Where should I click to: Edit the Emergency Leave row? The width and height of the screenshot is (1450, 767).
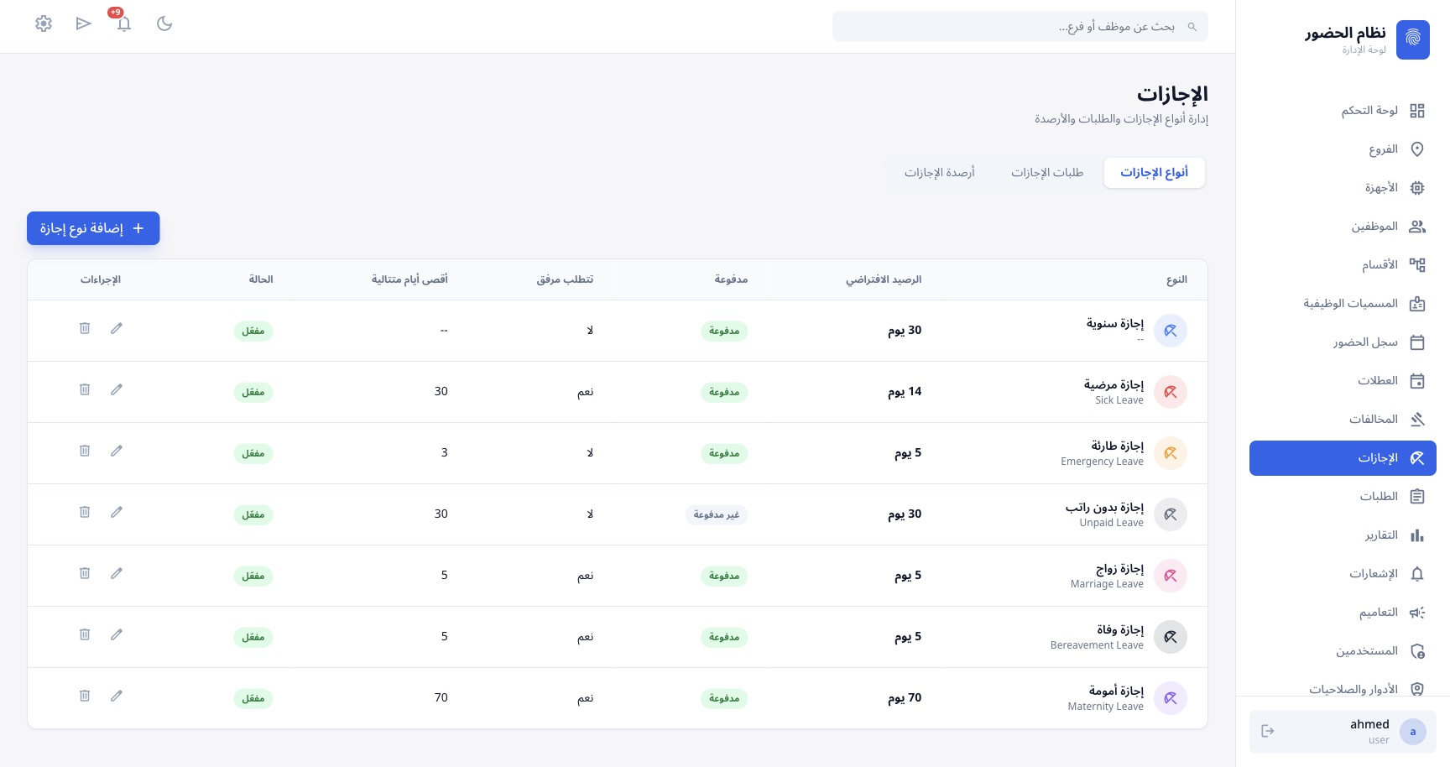click(x=117, y=451)
